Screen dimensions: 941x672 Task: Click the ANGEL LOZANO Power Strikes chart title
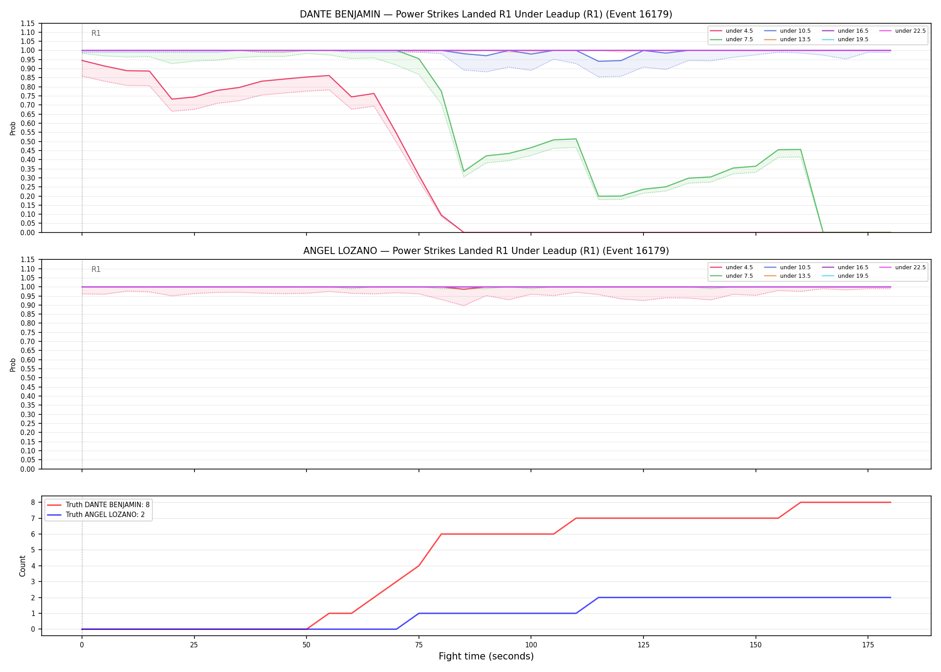[486, 251]
